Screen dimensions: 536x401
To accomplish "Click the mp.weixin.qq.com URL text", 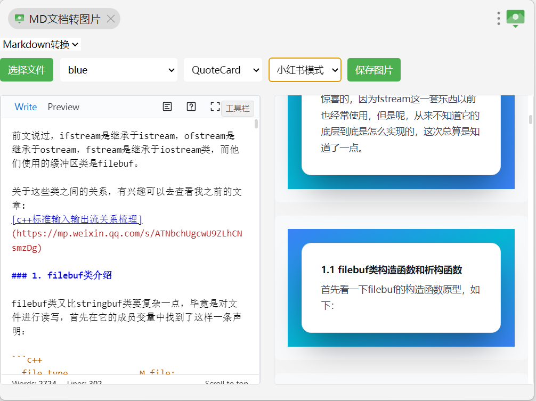I will point(127,241).
